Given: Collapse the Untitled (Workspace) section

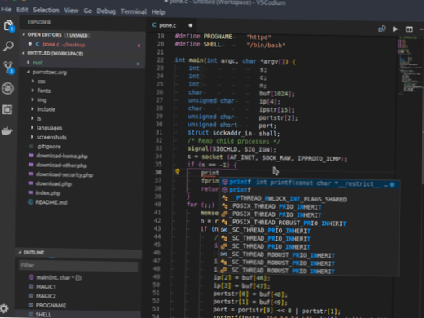Looking at the screenshot, I should [24, 53].
